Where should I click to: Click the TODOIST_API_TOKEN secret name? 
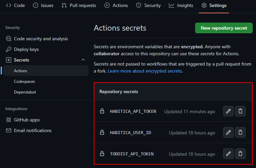click(x=132, y=154)
